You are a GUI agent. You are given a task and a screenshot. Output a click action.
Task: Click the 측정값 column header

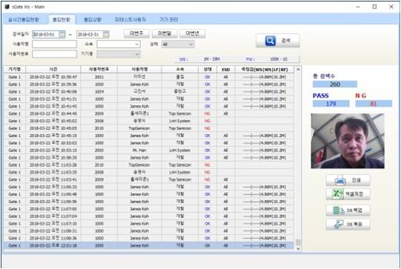[x=265, y=69]
